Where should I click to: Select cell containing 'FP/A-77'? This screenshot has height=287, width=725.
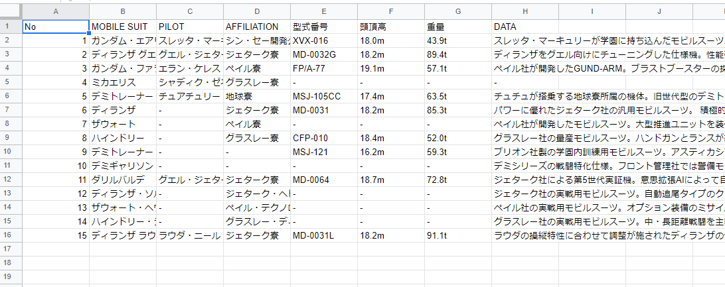324,68
